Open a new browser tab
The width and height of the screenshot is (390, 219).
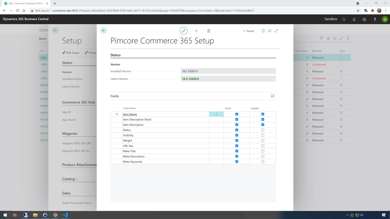tap(55, 3)
